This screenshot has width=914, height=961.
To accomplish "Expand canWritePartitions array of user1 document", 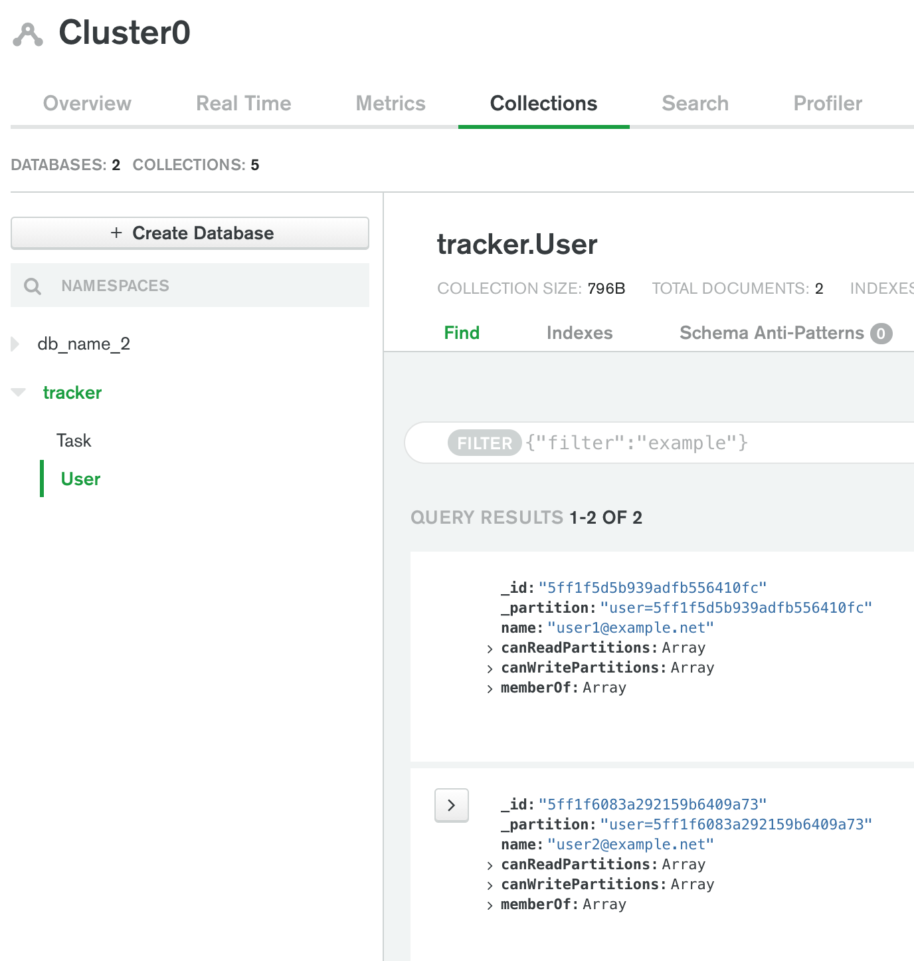I will (x=490, y=669).
